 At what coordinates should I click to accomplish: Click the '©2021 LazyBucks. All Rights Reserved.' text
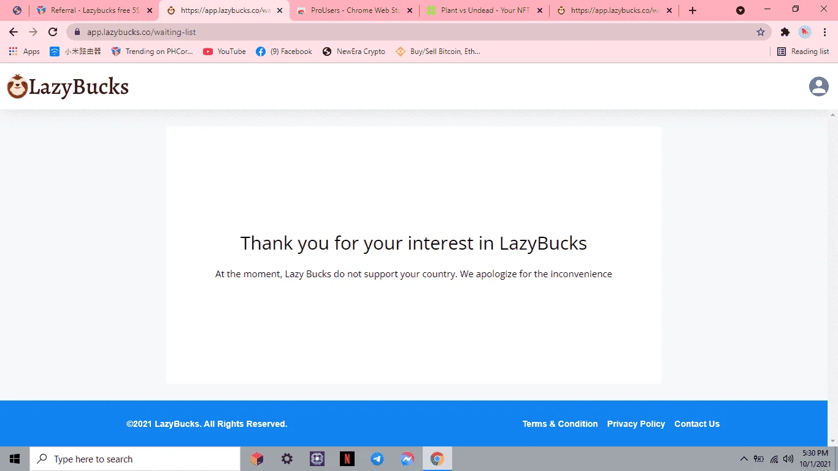coord(207,424)
